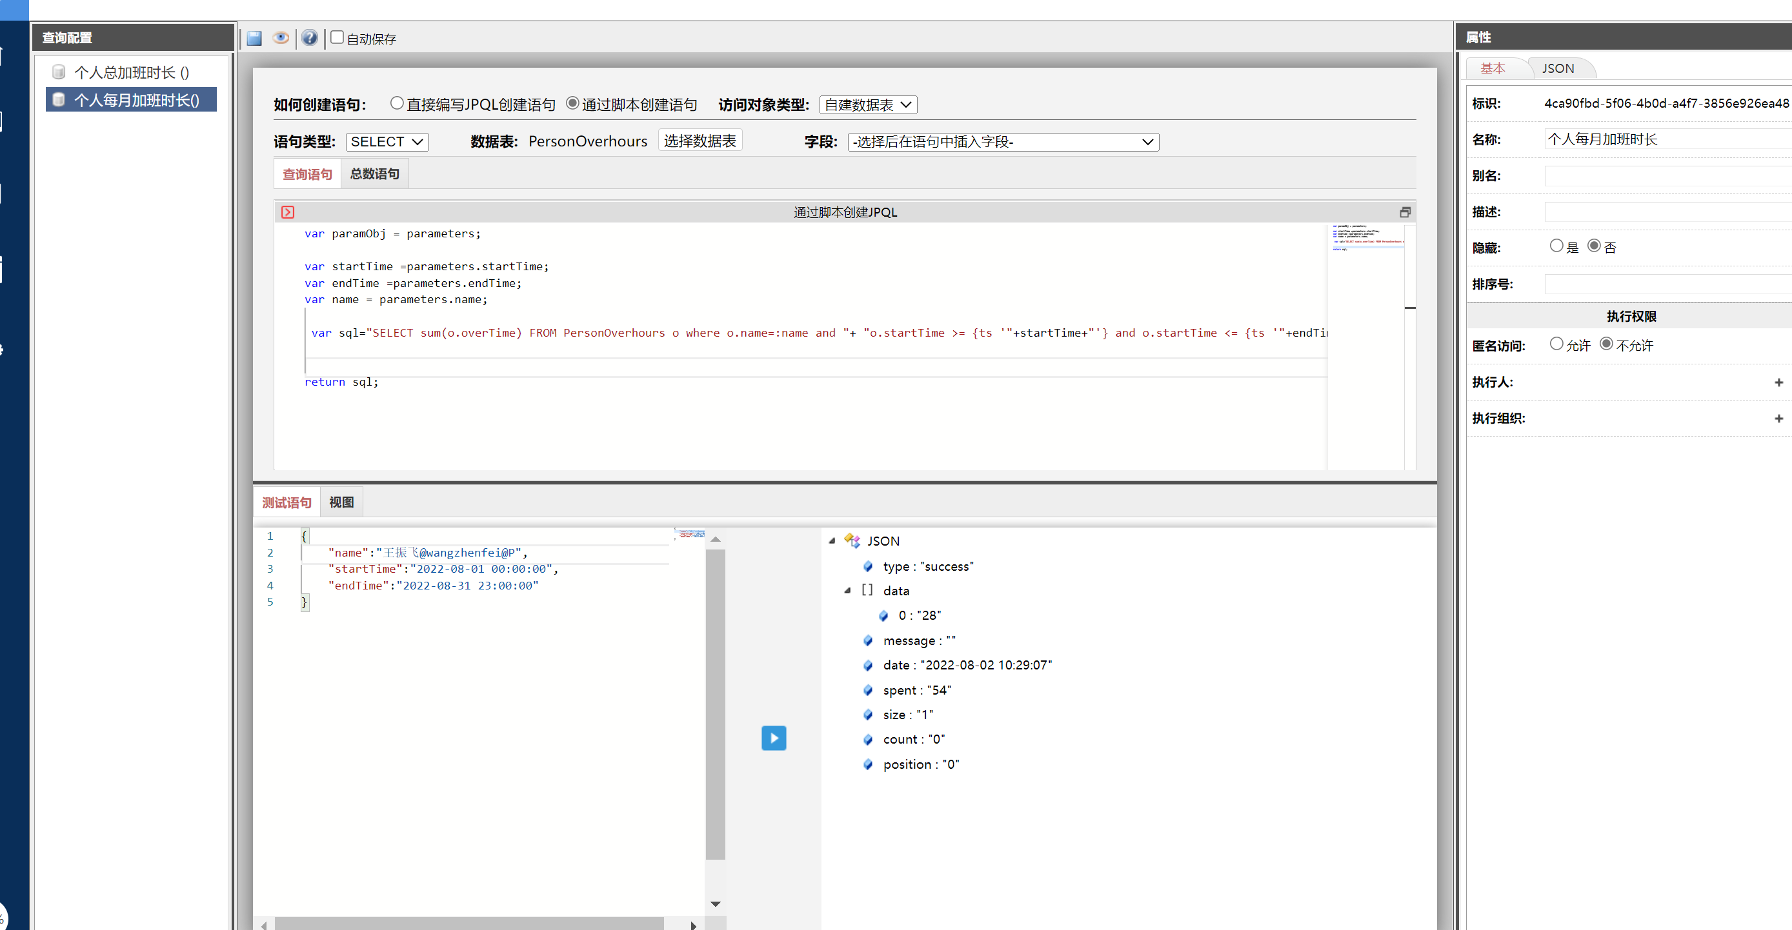Screen dimensions: 1792x930
Task: Click the eye preview icon
Action: 281,38
